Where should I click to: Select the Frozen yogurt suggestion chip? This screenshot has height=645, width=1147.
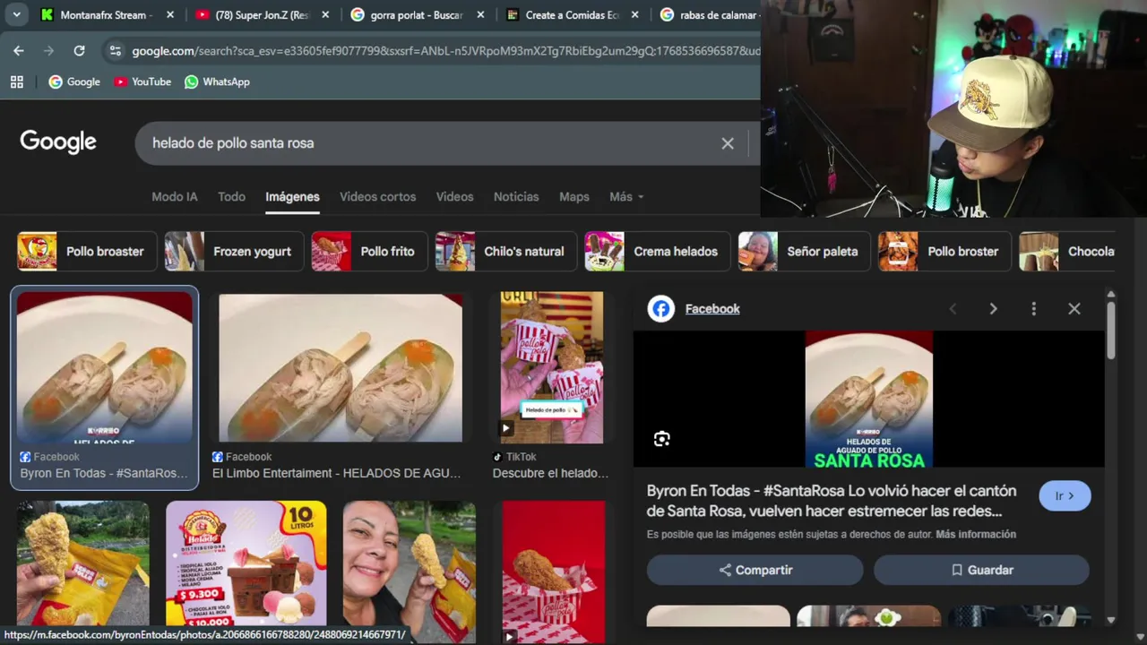click(x=234, y=252)
